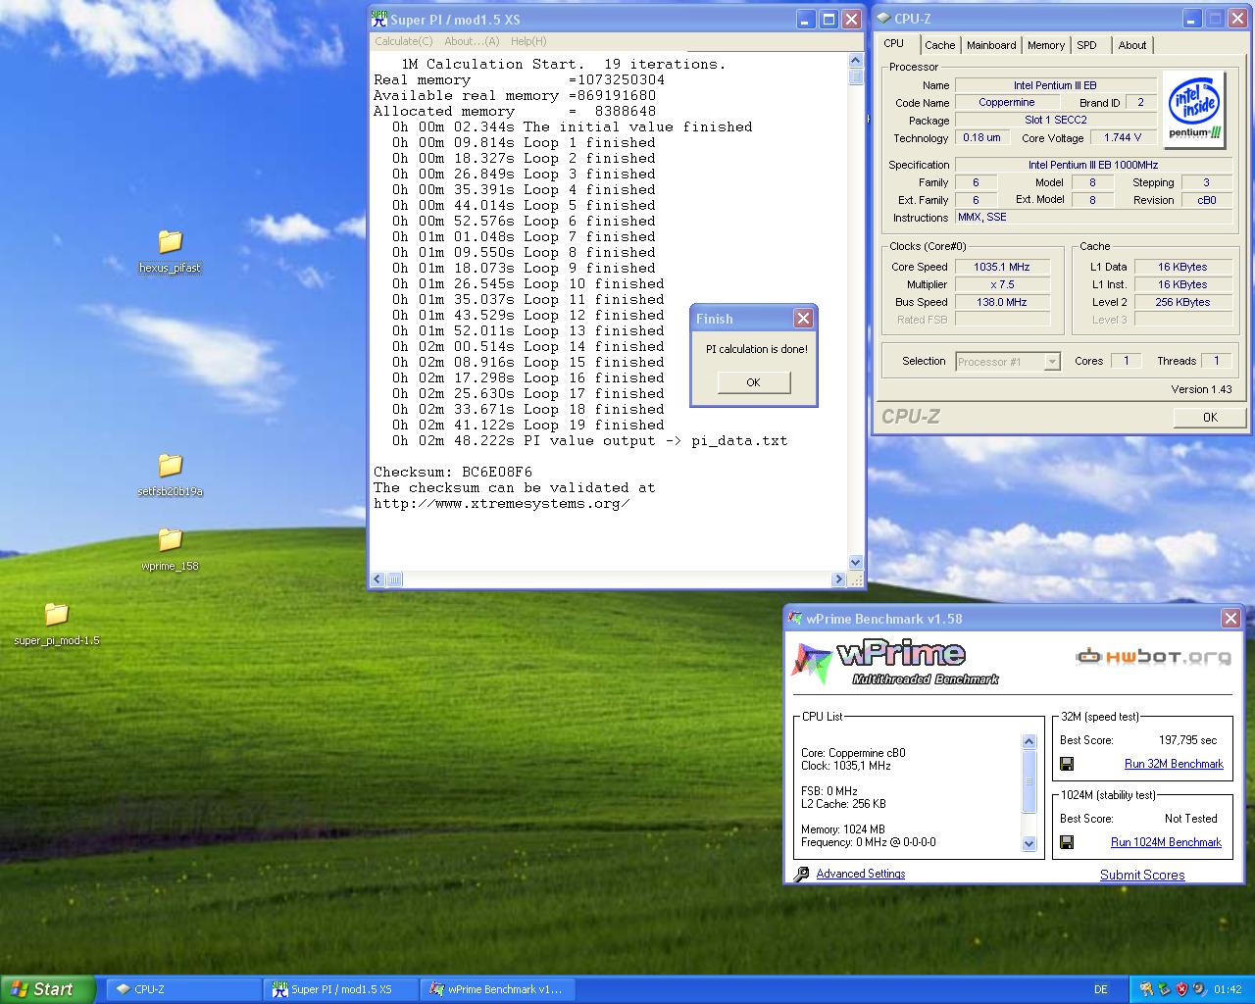Switch to the Cache tab in CPU-Z
Image resolution: width=1255 pixels, height=1004 pixels.
(939, 45)
